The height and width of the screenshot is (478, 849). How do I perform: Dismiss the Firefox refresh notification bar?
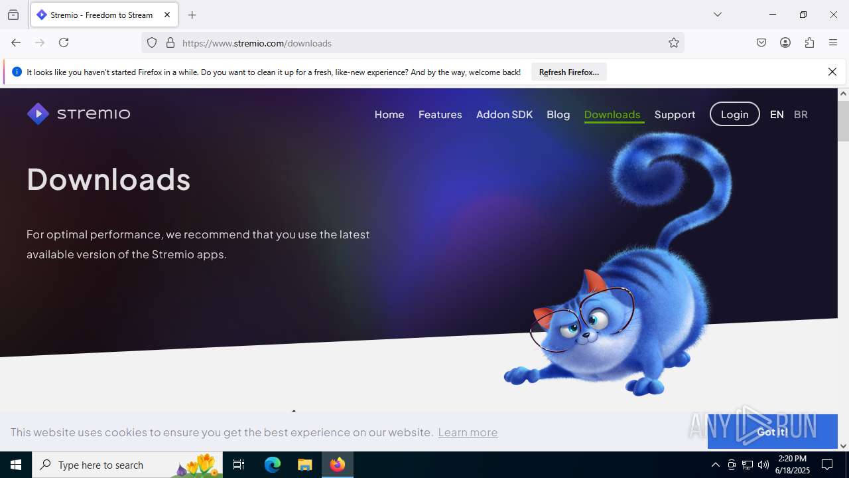[x=832, y=72]
